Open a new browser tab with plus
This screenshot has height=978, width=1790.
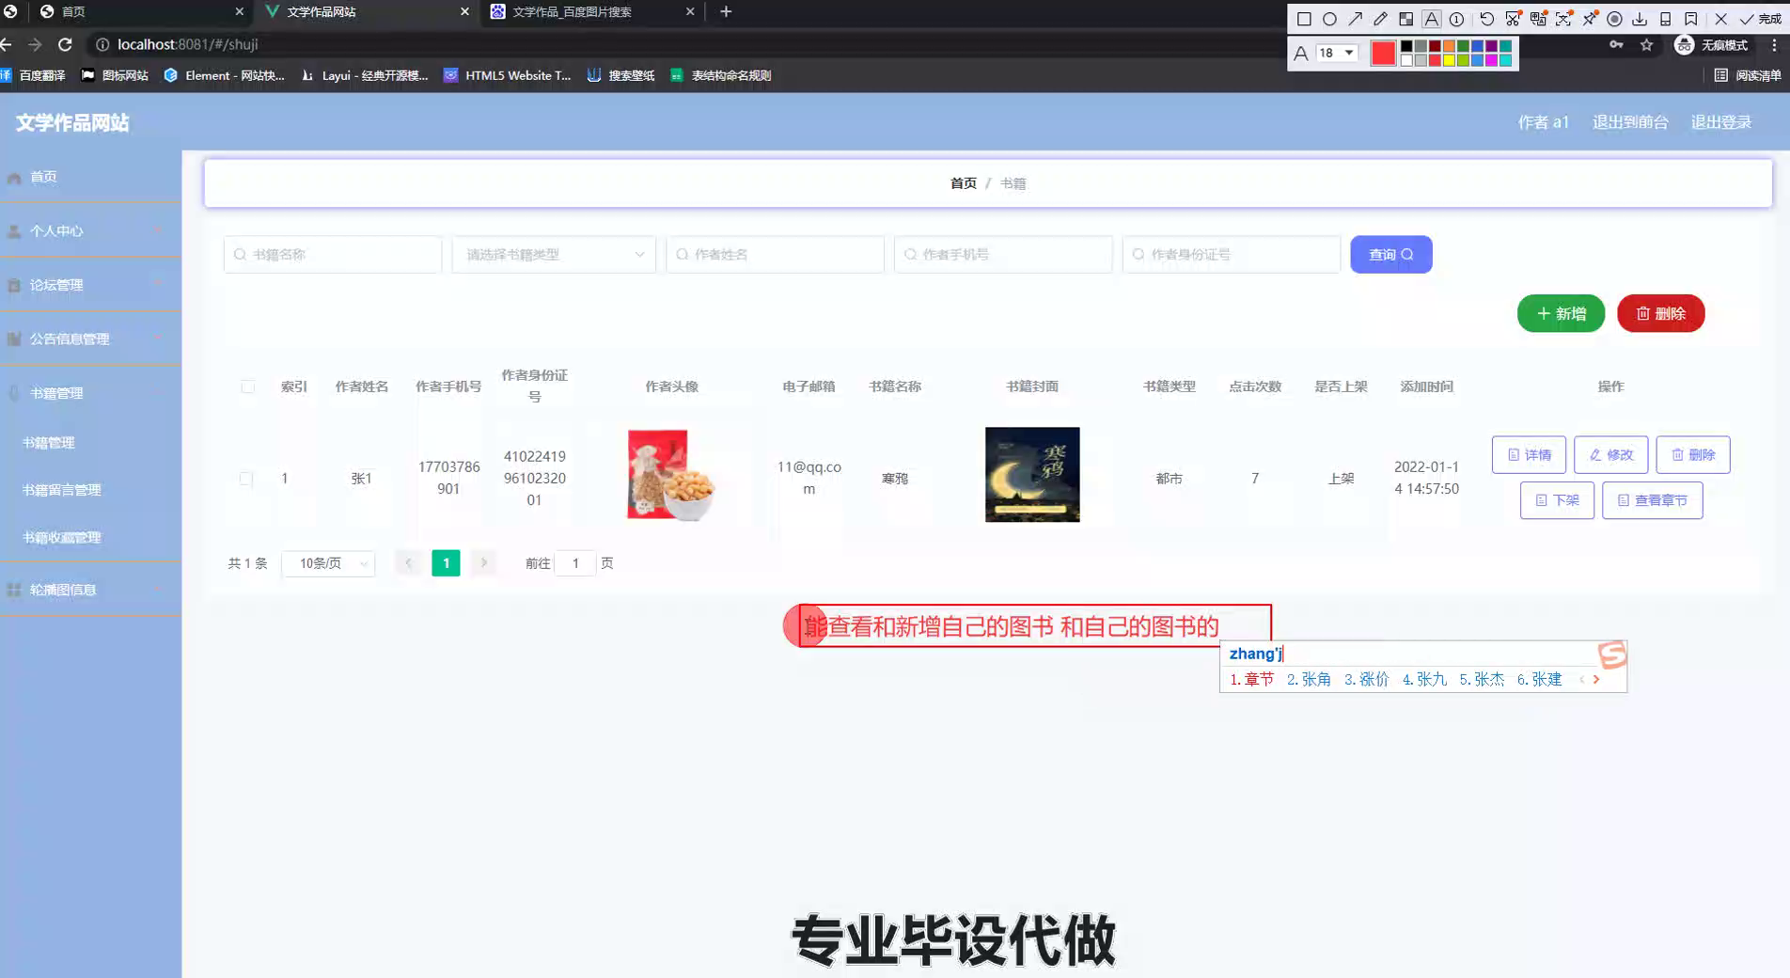click(725, 11)
